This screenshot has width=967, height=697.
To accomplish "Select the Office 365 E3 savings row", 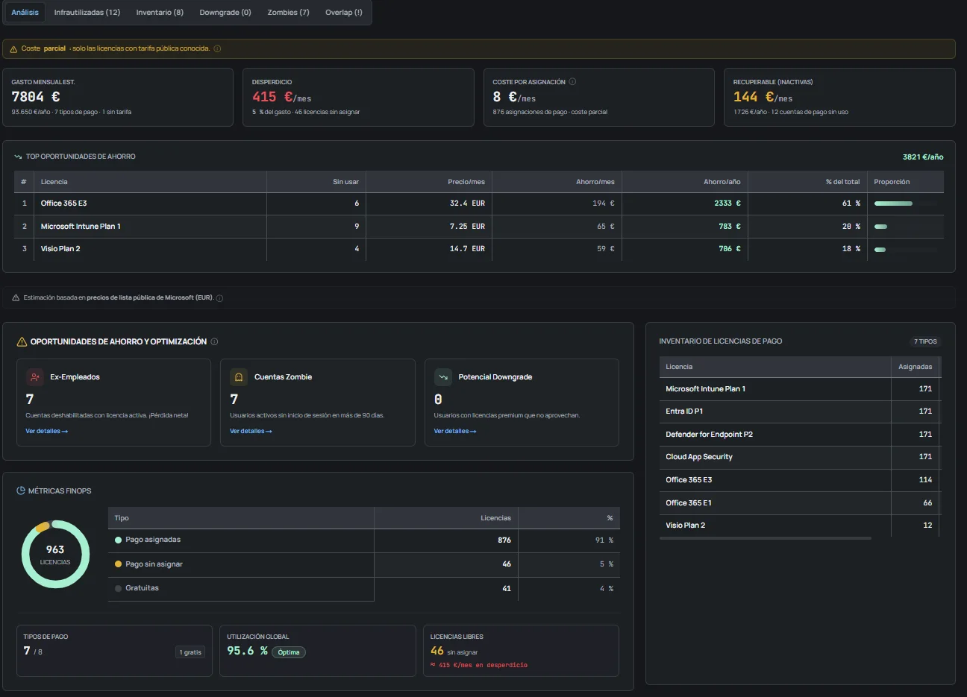I will pyautogui.click(x=479, y=204).
